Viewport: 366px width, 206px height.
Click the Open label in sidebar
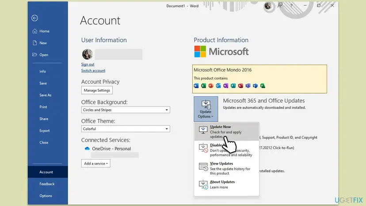pos(44,55)
